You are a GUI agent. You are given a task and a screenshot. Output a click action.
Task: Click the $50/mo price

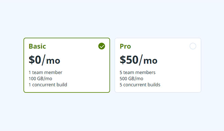(x=139, y=60)
